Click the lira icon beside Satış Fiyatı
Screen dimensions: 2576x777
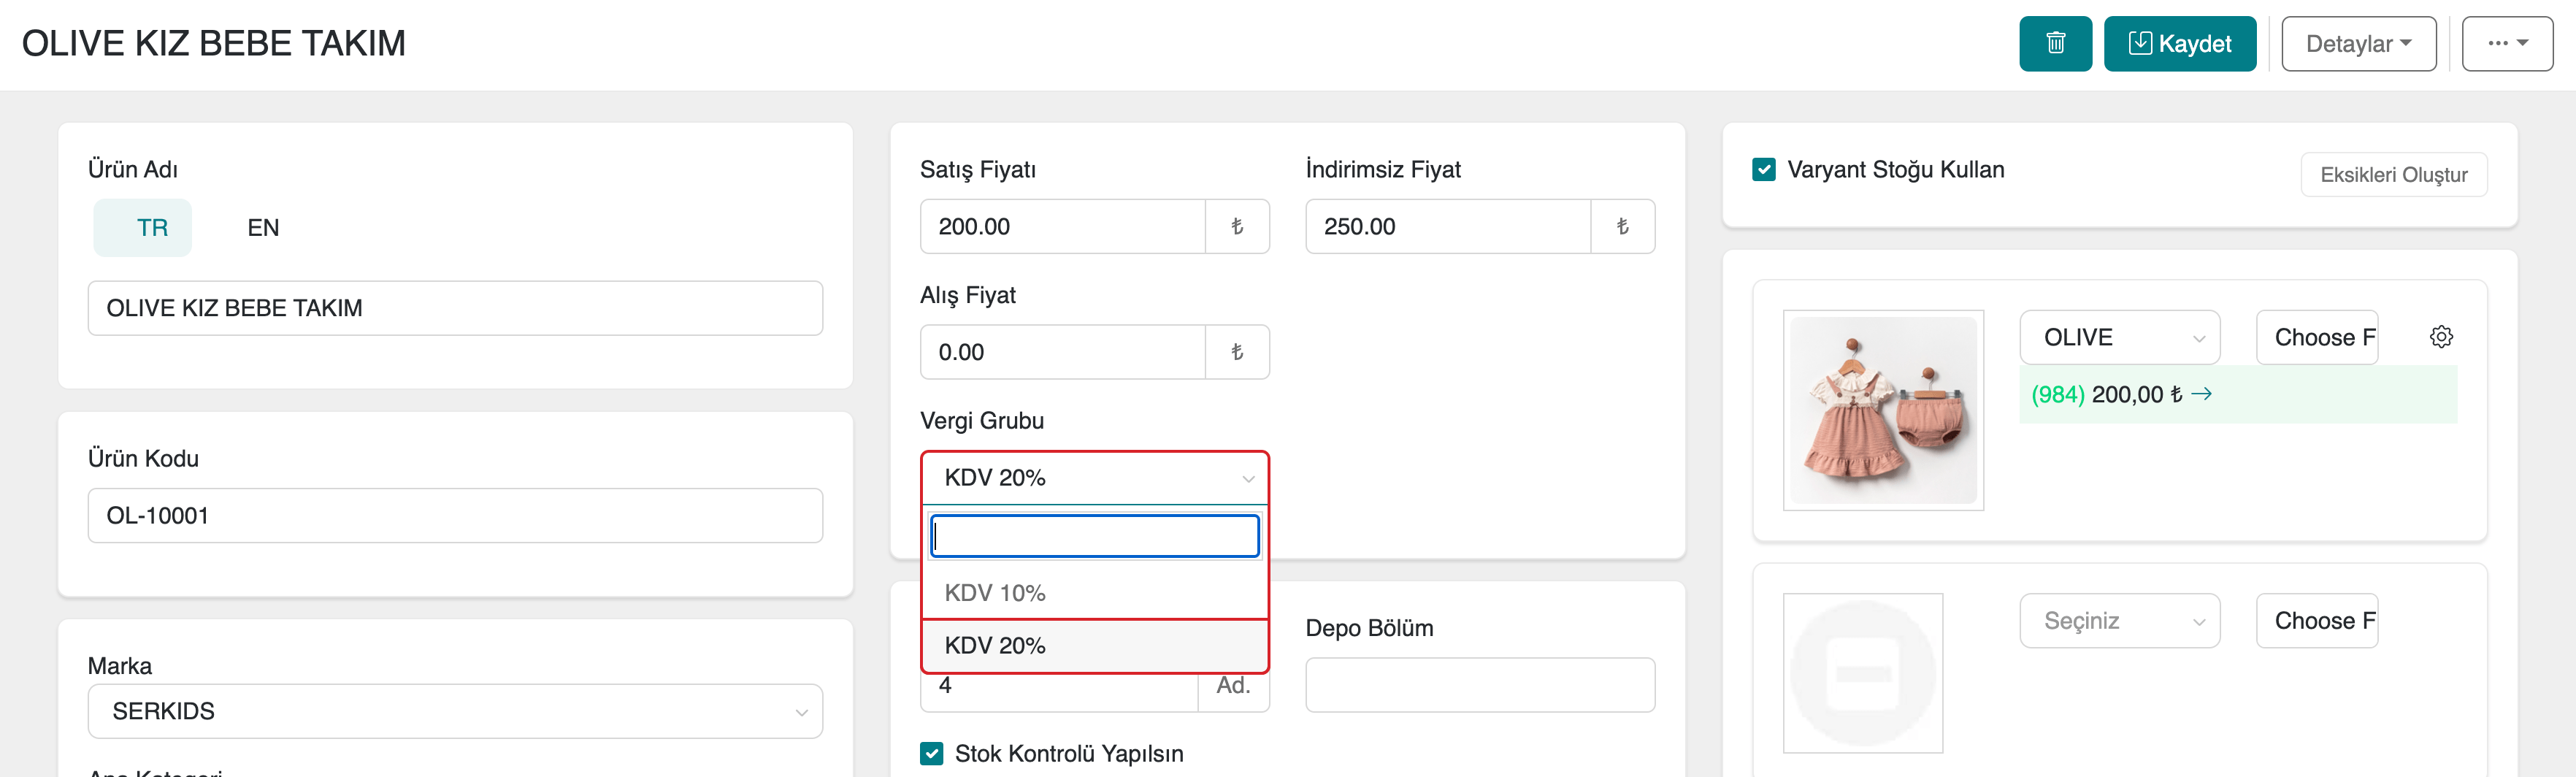point(1237,227)
